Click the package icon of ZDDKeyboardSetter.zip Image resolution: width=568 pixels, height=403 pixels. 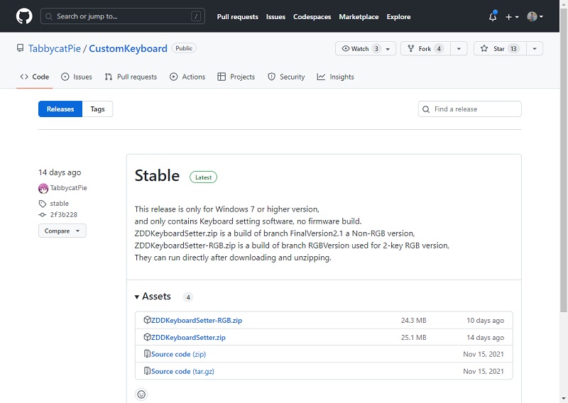tap(147, 337)
